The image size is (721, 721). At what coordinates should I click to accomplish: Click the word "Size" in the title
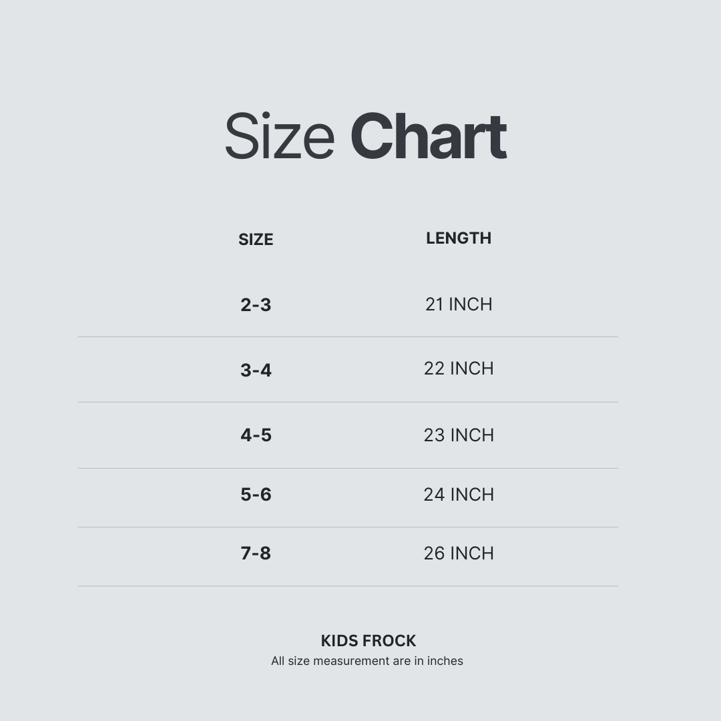[279, 137]
